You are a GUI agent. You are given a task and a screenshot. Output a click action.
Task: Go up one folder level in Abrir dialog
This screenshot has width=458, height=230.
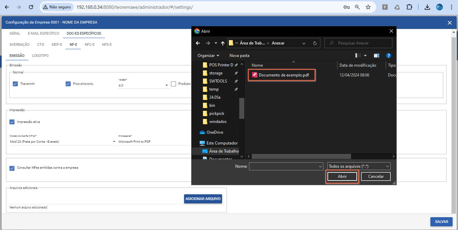[x=223, y=43]
